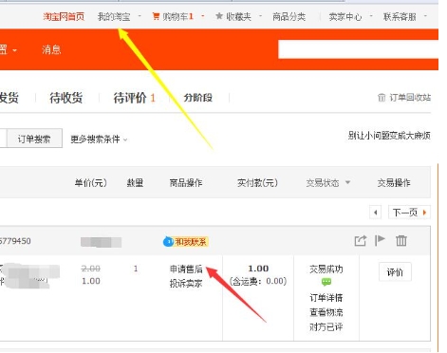
Task: Click the favorites star icon
Action: coord(219,16)
